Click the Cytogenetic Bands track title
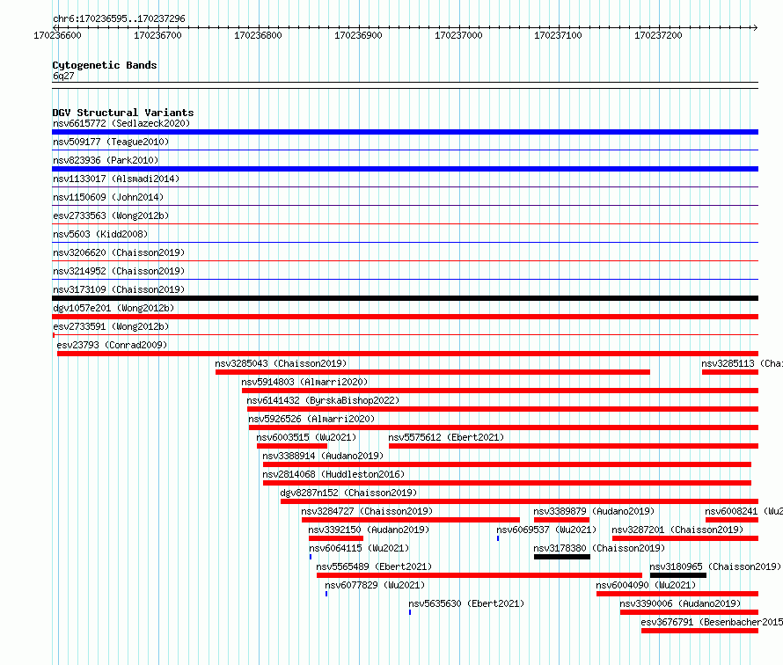The width and height of the screenshot is (783, 665). coord(105,65)
